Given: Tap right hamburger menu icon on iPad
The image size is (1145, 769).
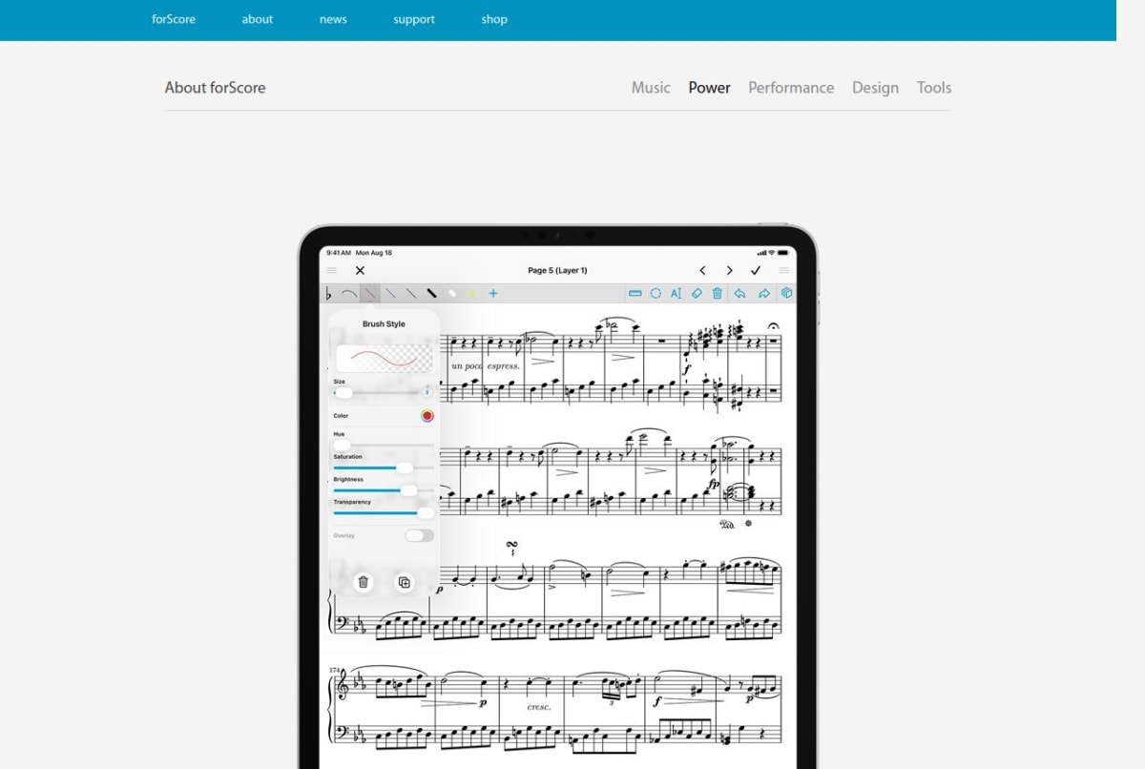Looking at the screenshot, I should pos(784,271).
